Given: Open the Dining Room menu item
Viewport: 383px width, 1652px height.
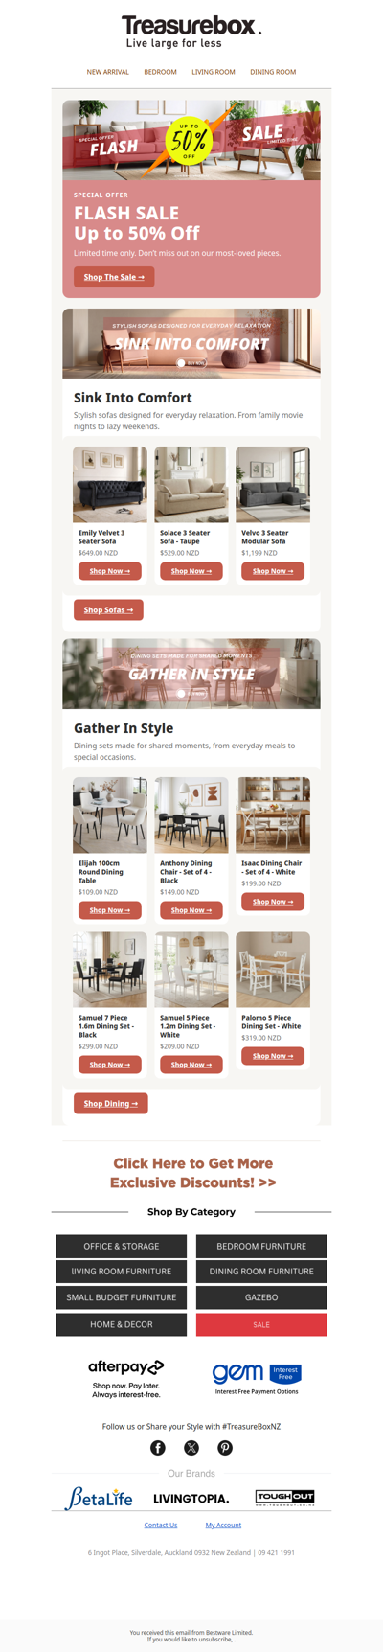Looking at the screenshot, I should [x=273, y=72].
